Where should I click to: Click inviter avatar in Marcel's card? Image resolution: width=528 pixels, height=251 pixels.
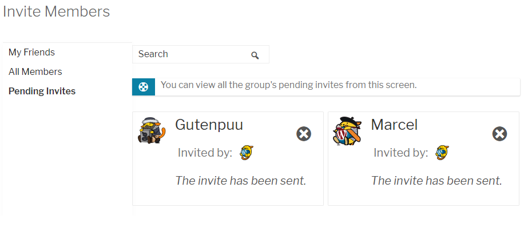pos(442,153)
